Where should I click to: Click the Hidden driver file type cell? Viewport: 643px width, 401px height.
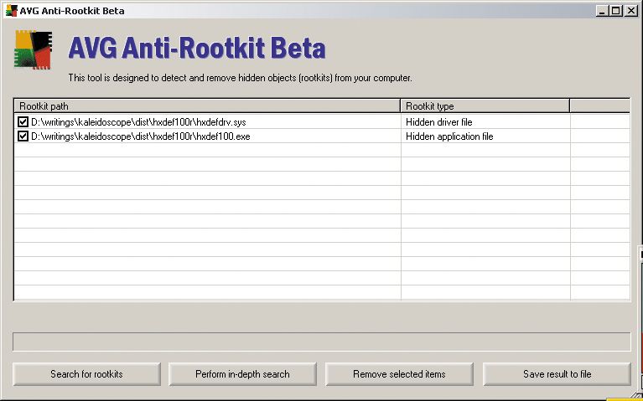click(x=438, y=122)
